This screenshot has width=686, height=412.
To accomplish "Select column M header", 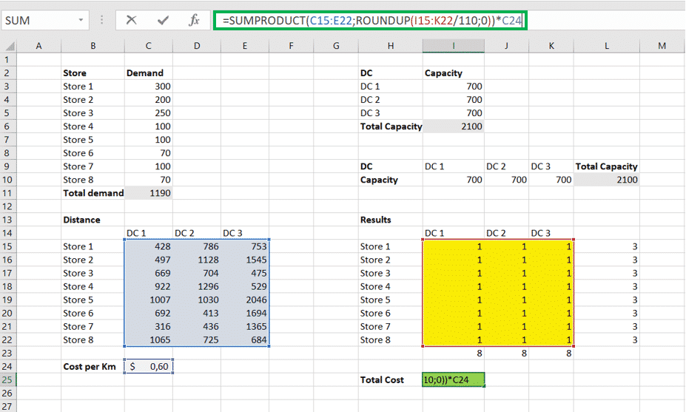I will (662, 46).
